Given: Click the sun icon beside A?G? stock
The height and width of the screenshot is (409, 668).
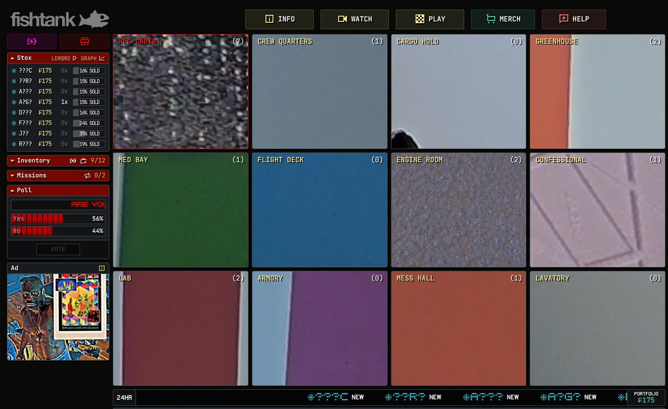Looking at the screenshot, I should pos(14,102).
